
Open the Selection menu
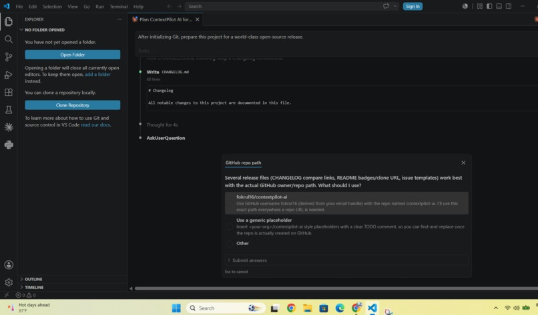click(52, 6)
